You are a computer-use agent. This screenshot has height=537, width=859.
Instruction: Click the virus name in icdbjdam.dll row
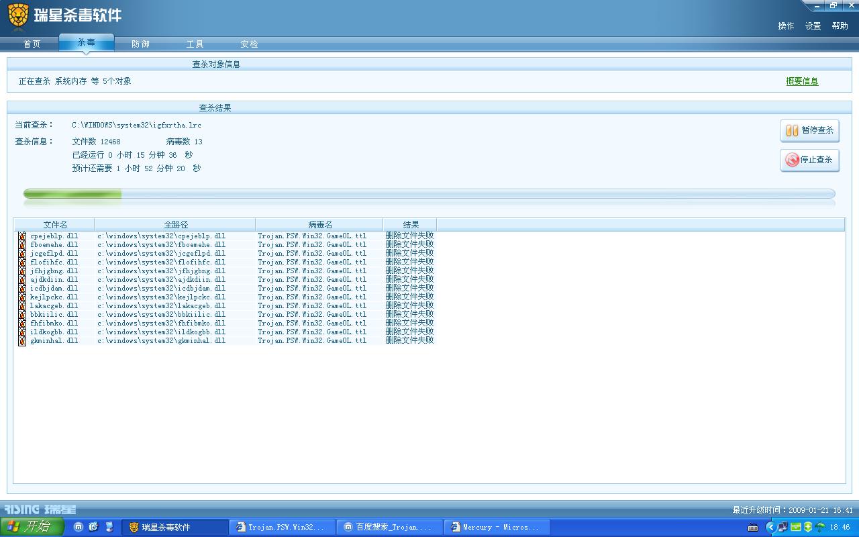(312, 289)
